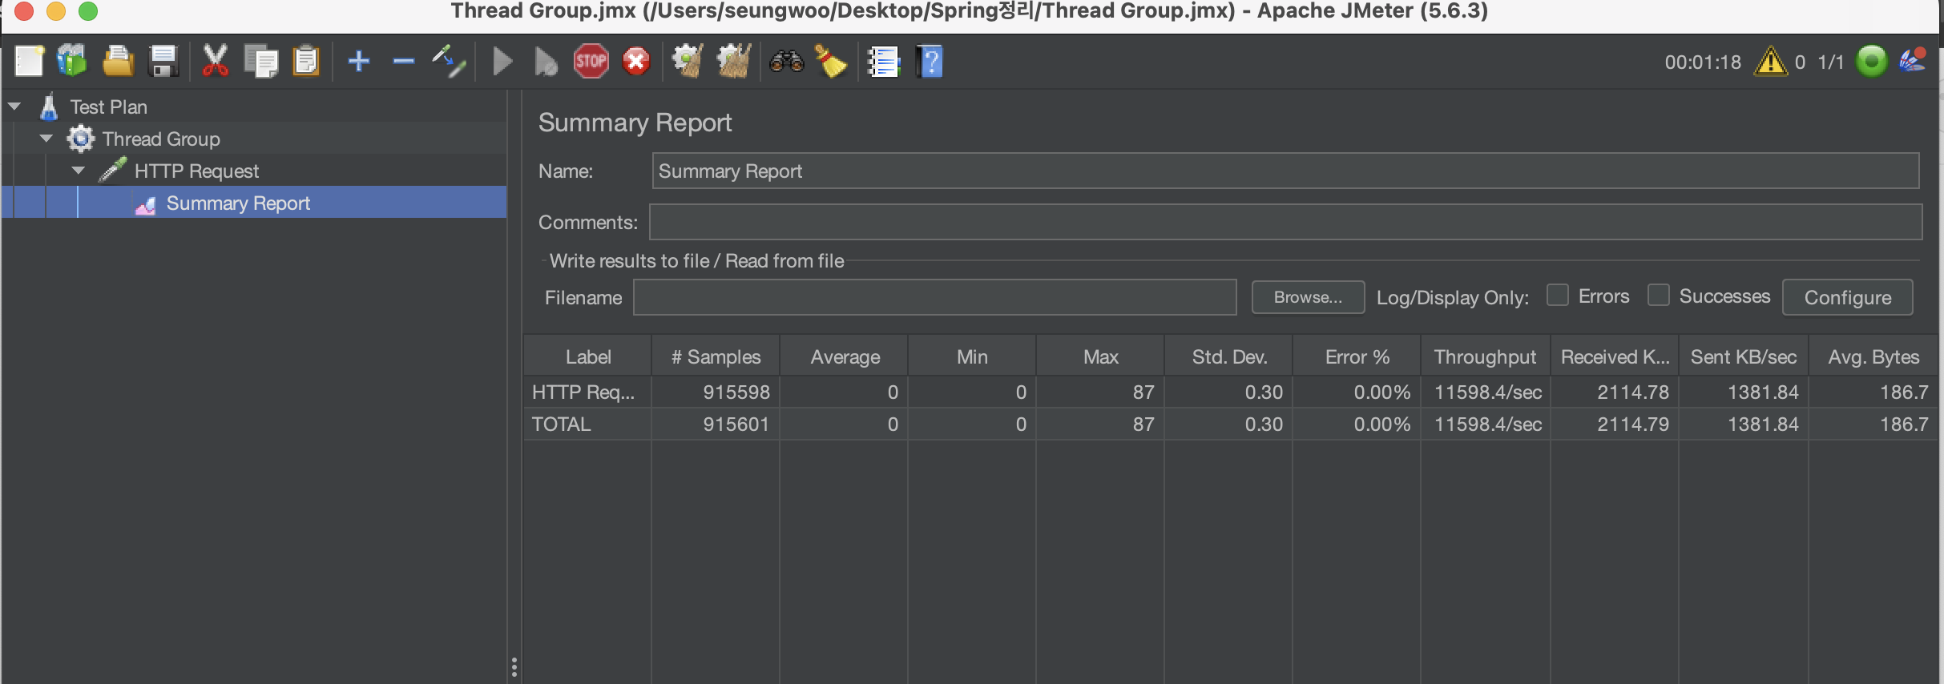Sort table by Std. Dev. column header
1944x684 pixels.
[1229, 356]
